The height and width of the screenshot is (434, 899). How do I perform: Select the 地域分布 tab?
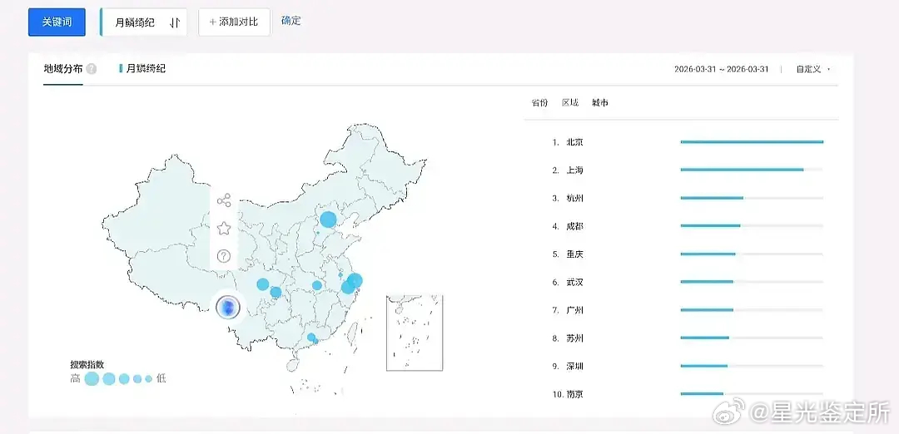click(x=63, y=69)
